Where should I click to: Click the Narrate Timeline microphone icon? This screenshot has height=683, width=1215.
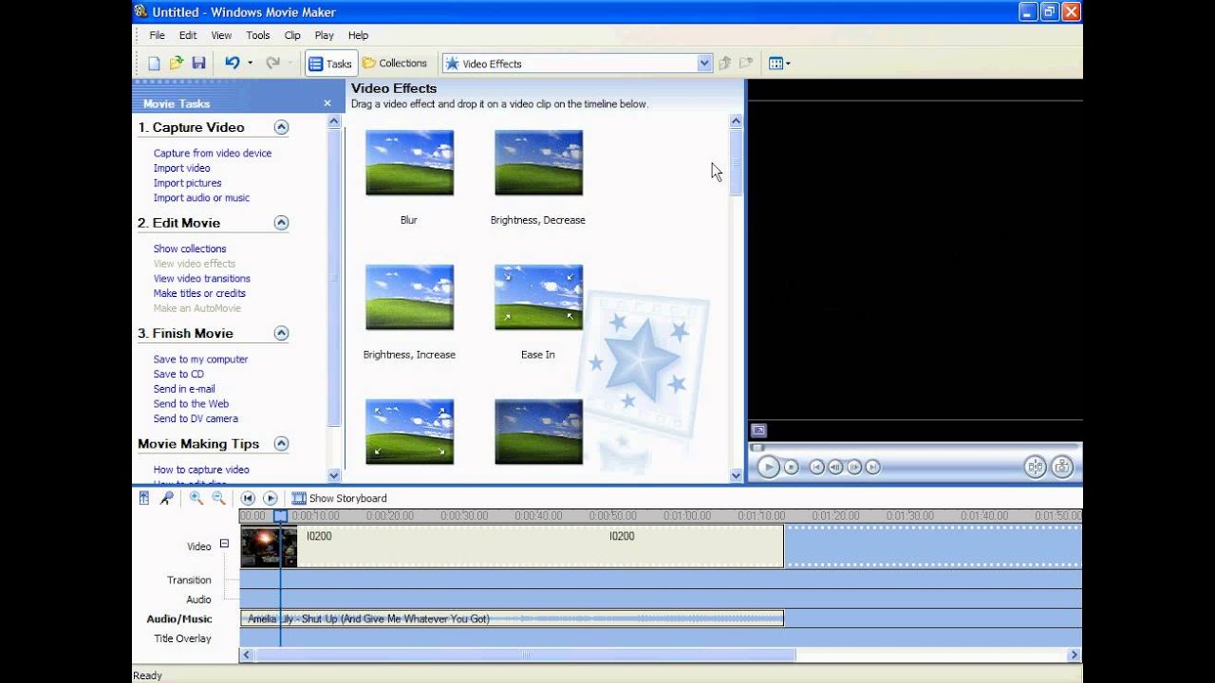166,498
